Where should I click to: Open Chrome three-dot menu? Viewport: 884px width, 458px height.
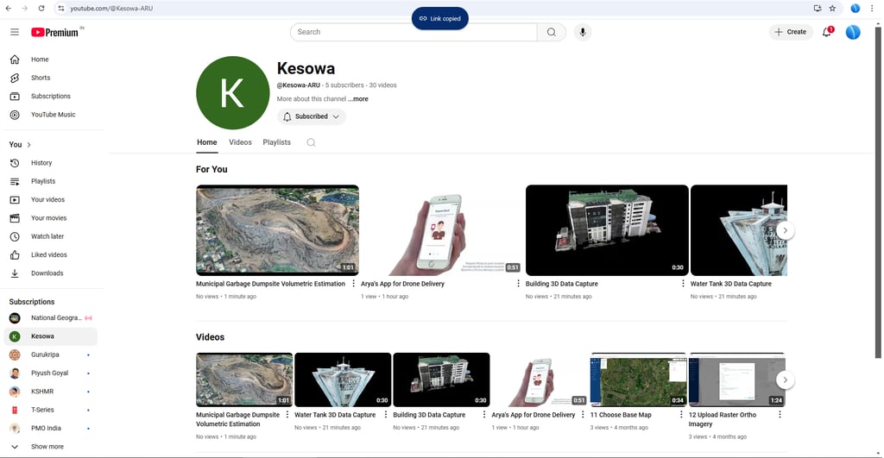872,9
